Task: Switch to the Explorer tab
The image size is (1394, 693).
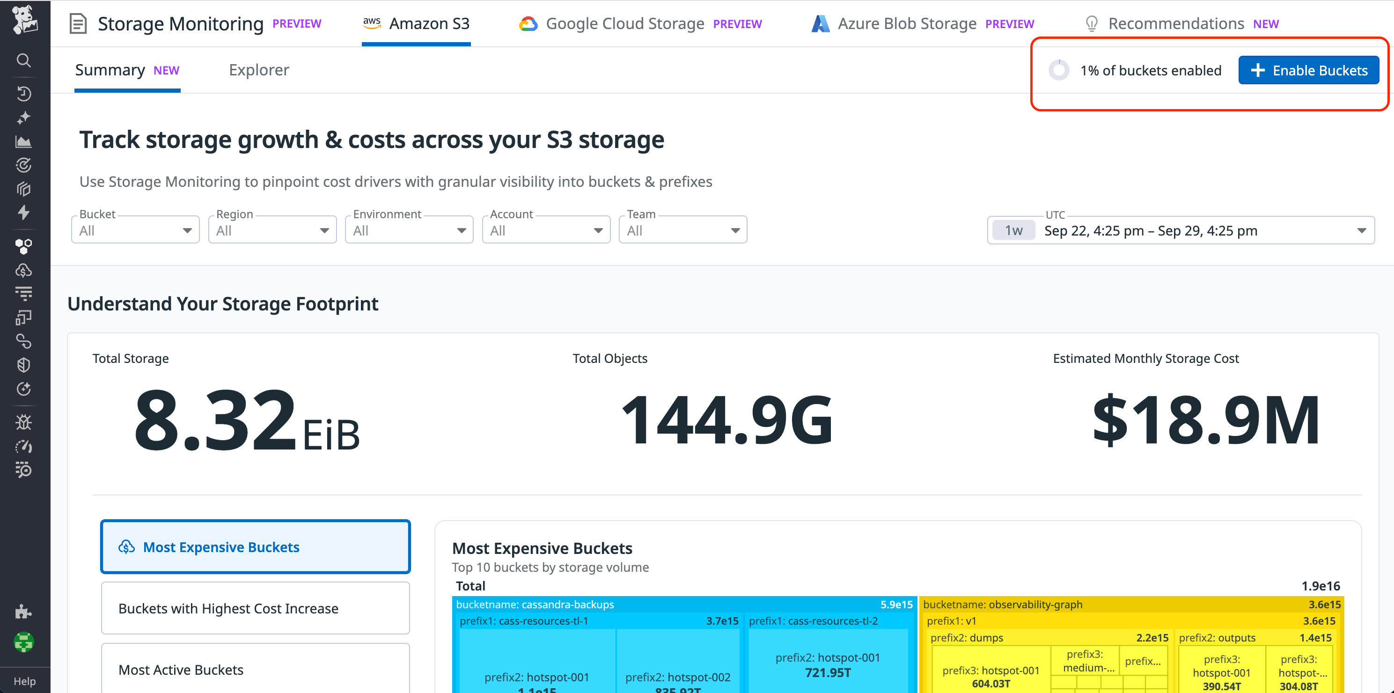Action: [x=259, y=70]
